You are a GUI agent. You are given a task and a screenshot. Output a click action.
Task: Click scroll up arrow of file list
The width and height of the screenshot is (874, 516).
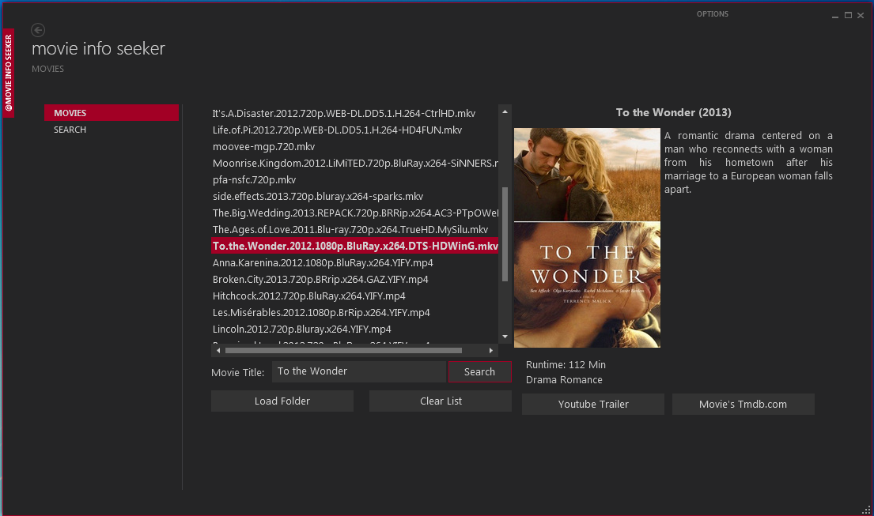click(505, 112)
